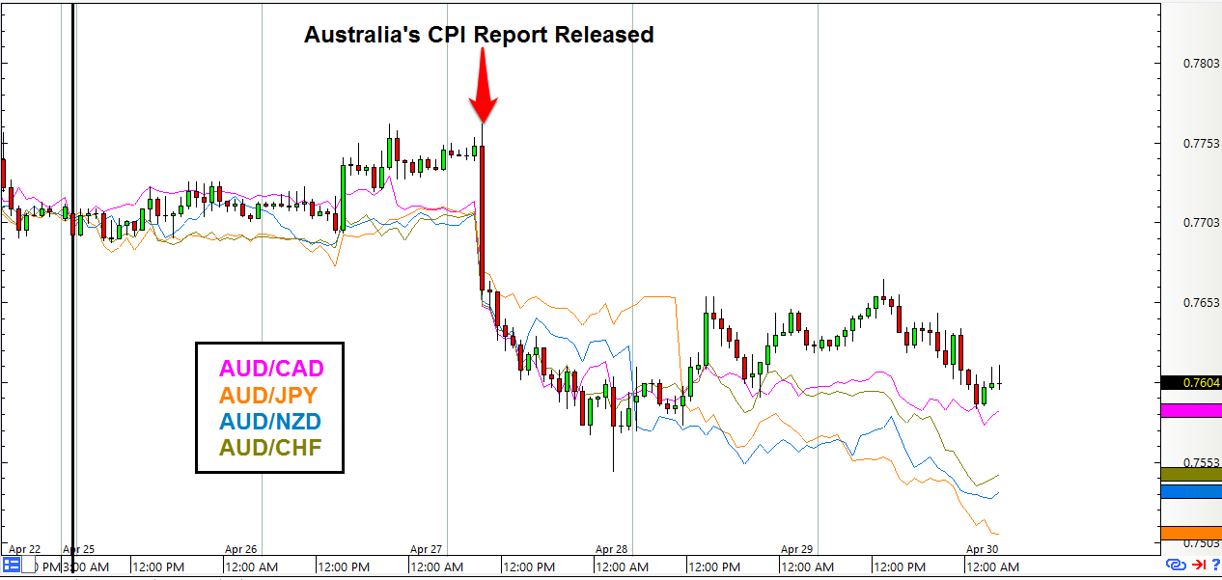
Task: Select the olive AUD/CHF price marker
Action: [1191, 474]
